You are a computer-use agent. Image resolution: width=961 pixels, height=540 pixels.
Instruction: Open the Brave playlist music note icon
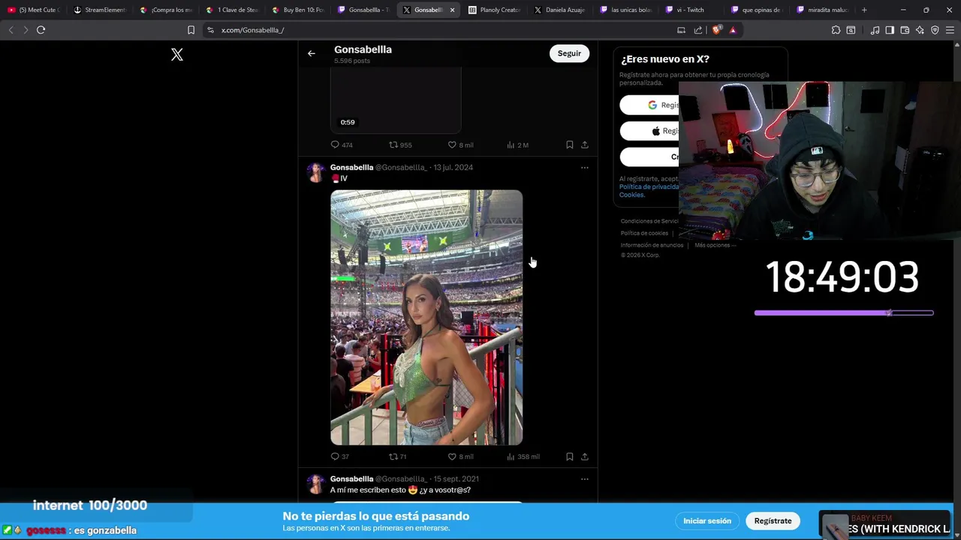(x=875, y=30)
